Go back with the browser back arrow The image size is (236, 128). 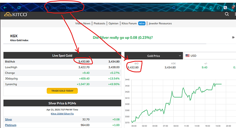click(5, 8)
